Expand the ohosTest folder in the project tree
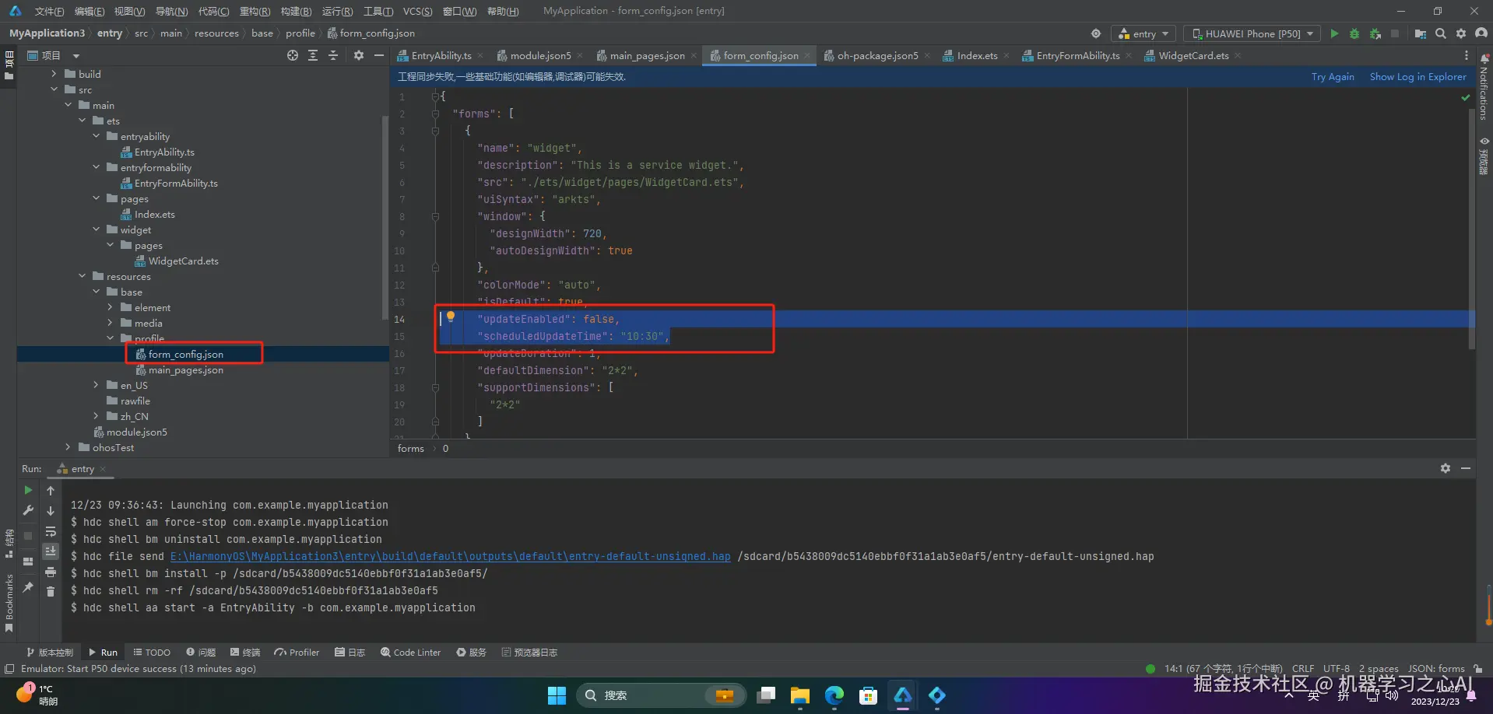 pos(69,447)
